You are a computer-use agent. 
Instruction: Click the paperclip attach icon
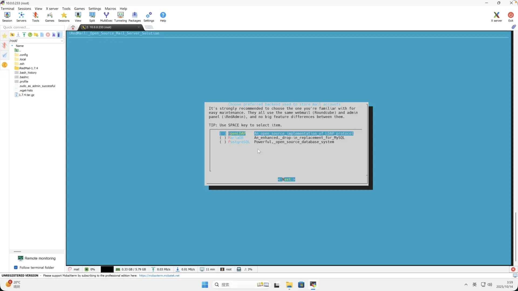click(x=513, y=27)
